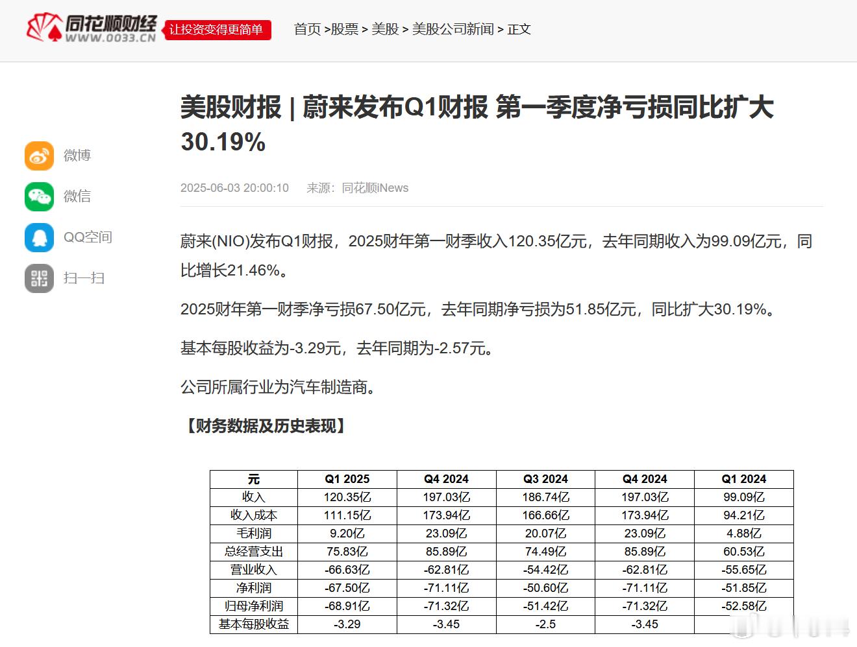Click the 4.88亿 gross profit cell
Viewport: 857px width, 647px height.
coord(744,534)
